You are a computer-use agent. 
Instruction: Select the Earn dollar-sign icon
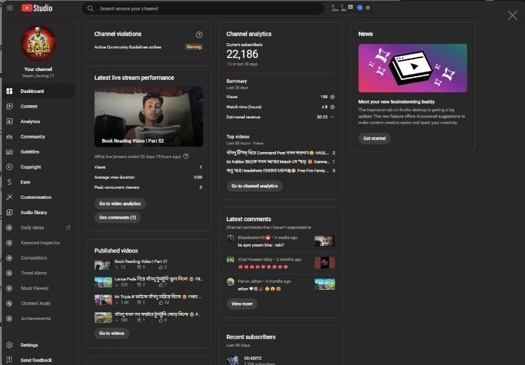point(9,182)
